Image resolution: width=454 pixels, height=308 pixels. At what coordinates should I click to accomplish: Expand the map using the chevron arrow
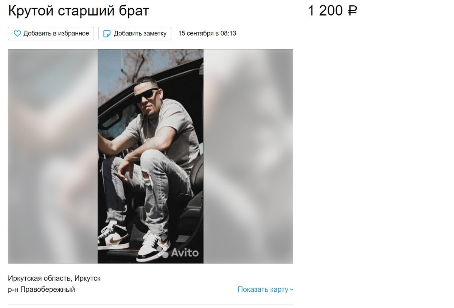(291, 290)
